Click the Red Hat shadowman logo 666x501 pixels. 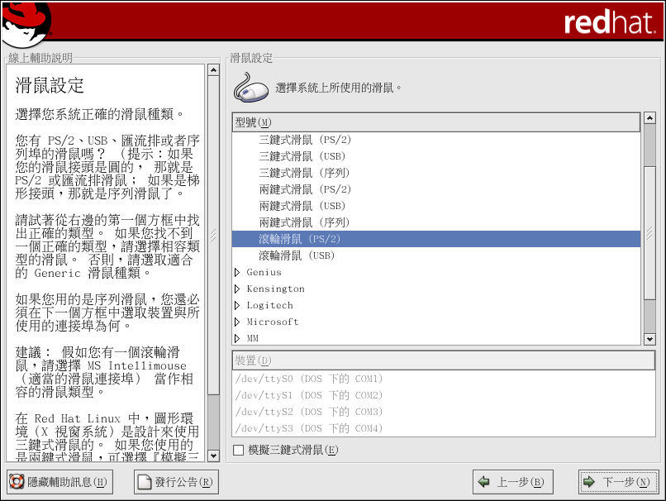pyautogui.click(x=26, y=23)
